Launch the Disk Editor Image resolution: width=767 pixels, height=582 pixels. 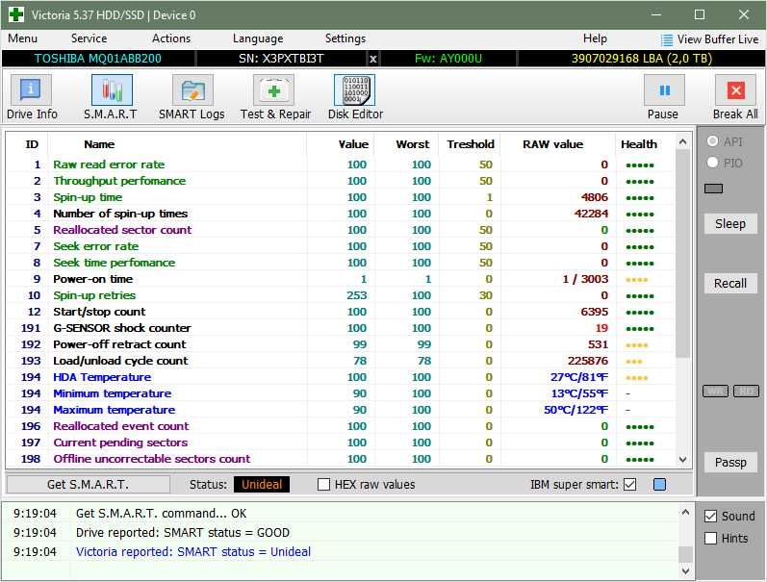coord(355,90)
